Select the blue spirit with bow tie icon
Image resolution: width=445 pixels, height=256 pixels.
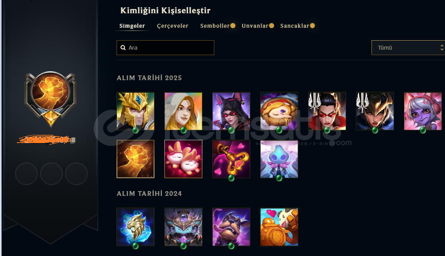(x=279, y=159)
